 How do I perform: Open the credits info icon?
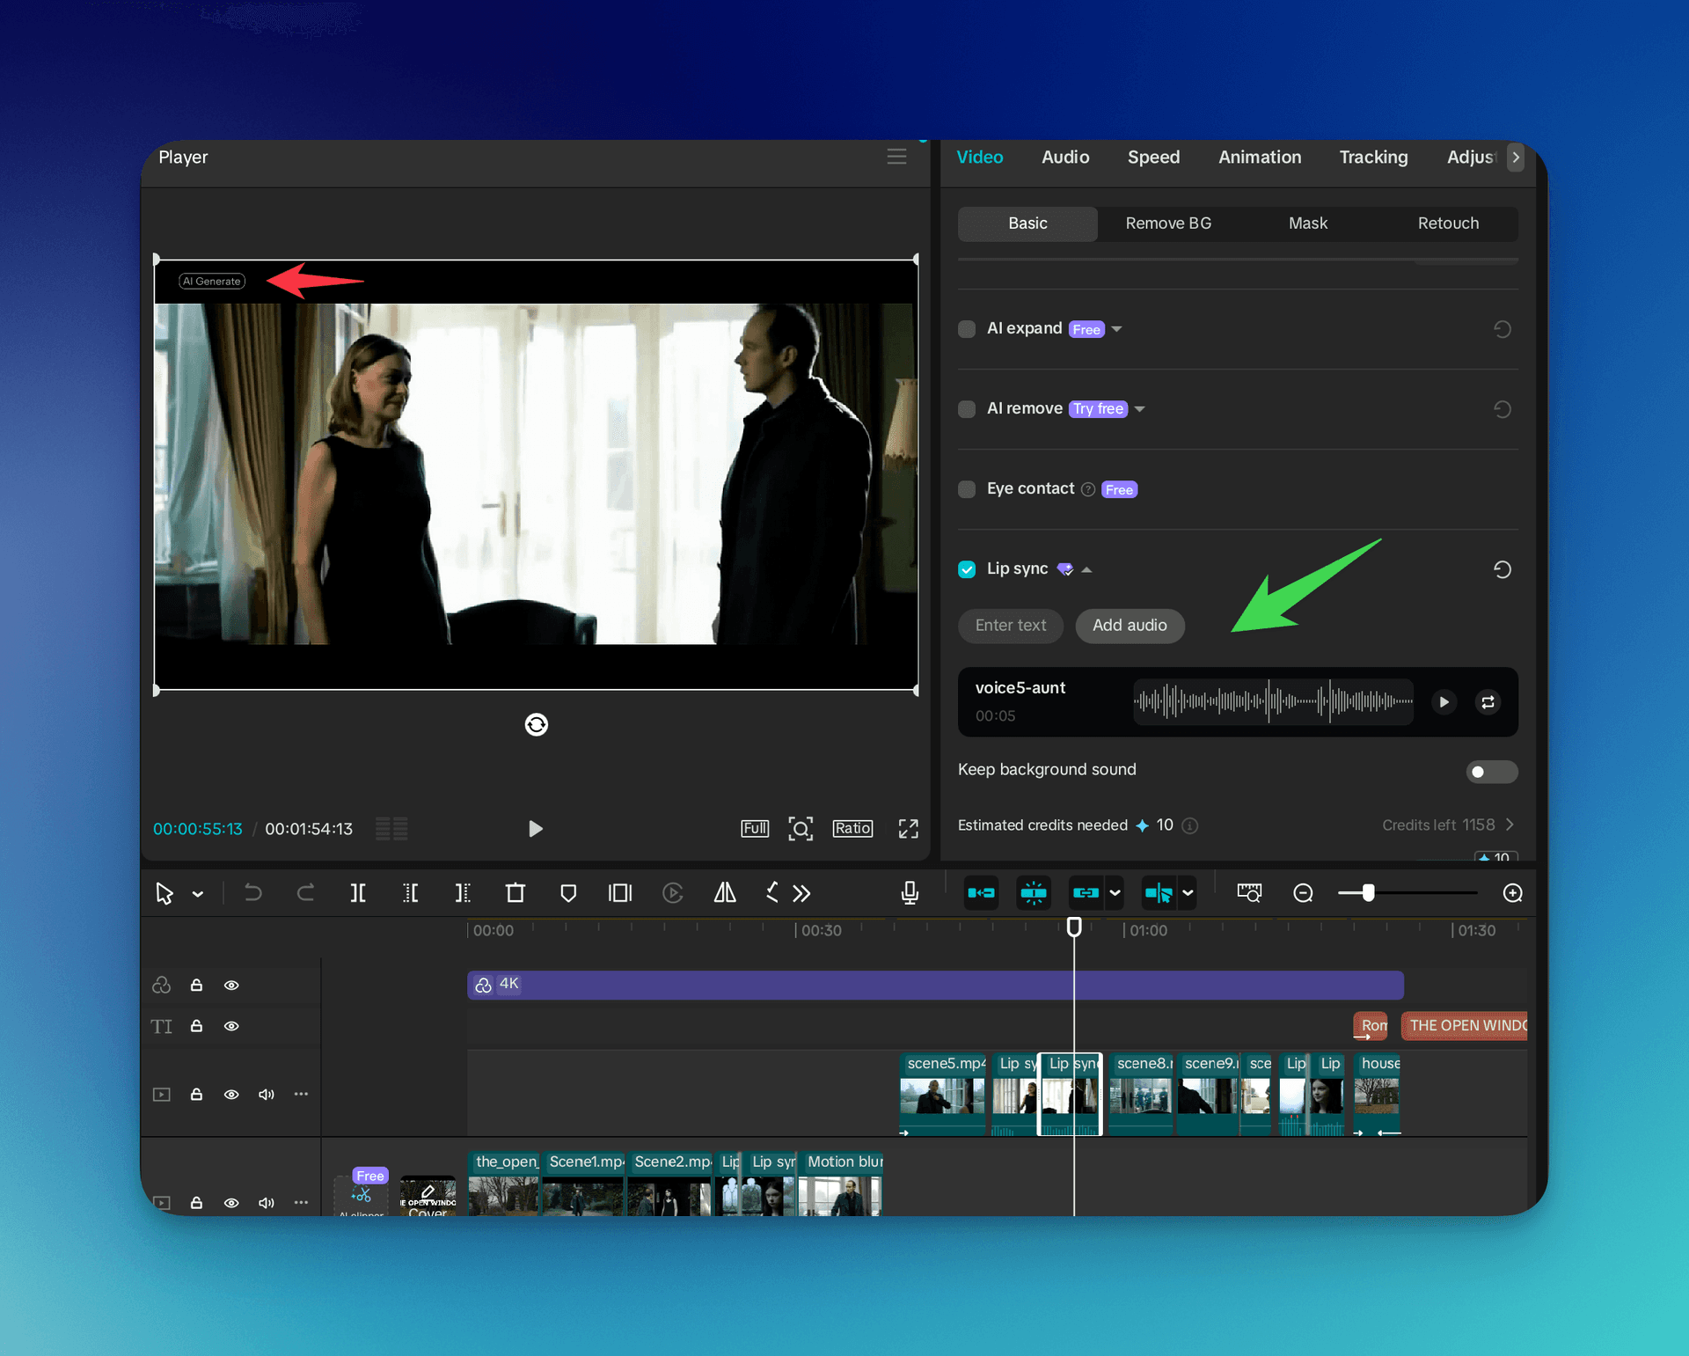click(1190, 825)
